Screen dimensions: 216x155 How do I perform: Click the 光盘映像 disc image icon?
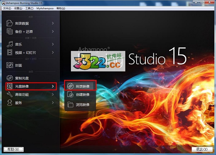point(10,86)
